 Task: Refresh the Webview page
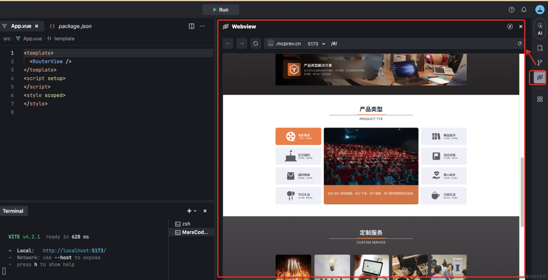pos(255,44)
